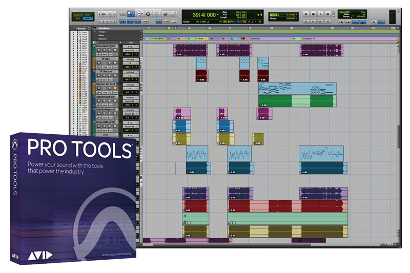
Task: Toggle the Count Off button
Action: point(344,12)
